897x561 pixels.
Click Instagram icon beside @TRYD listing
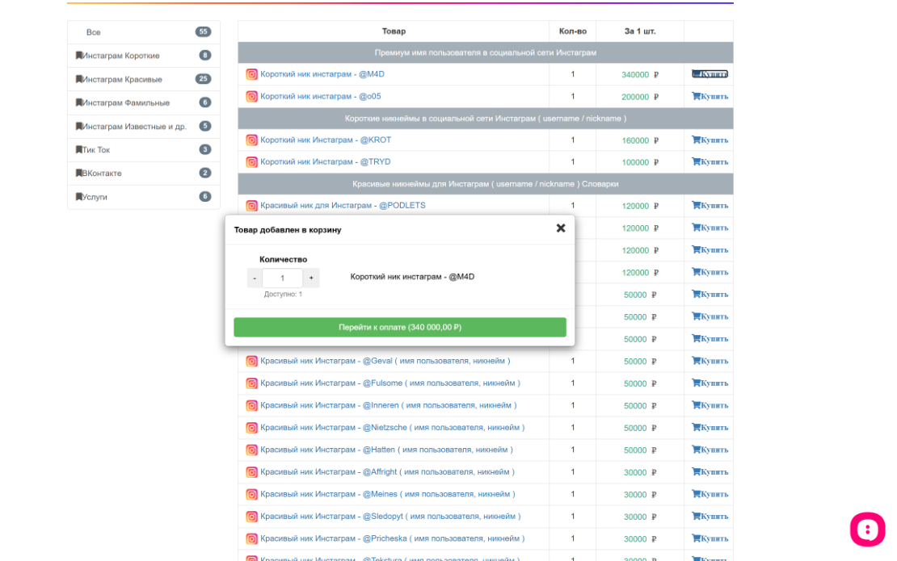[251, 162]
